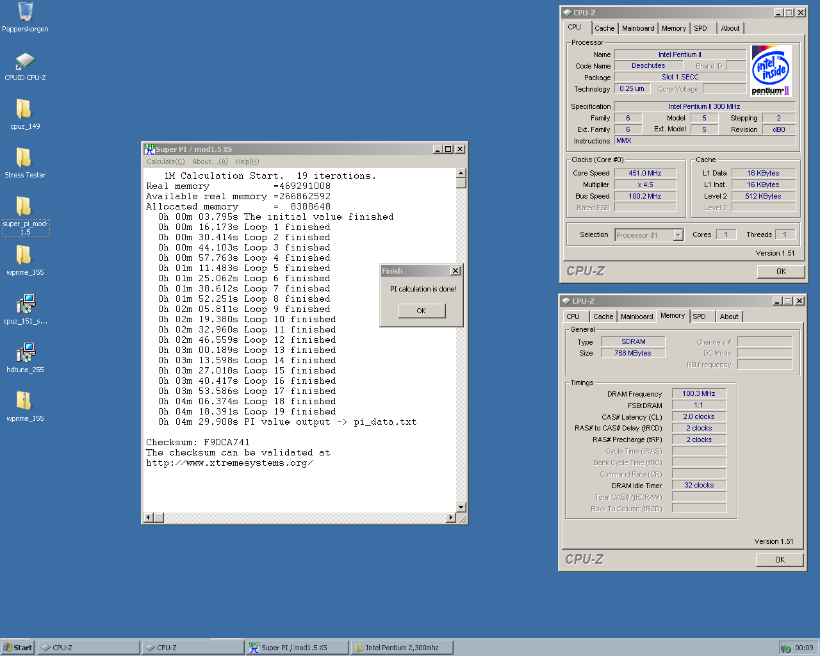
Task: Open the Calculate menu in Super PI
Action: click(x=166, y=161)
